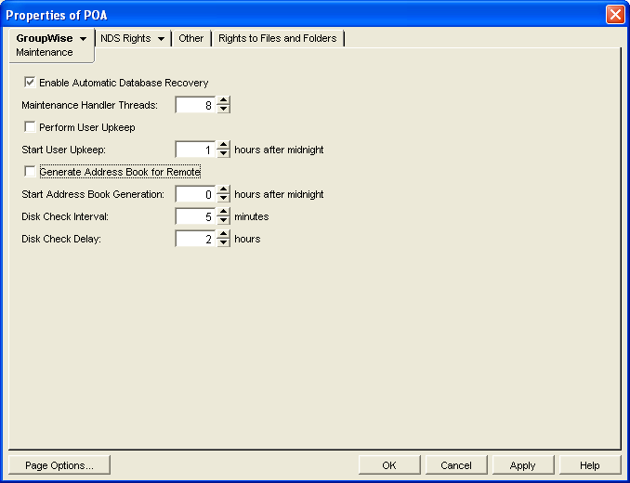Toggle Enable Automatic Database Recovery checkbox

(30, 83)
